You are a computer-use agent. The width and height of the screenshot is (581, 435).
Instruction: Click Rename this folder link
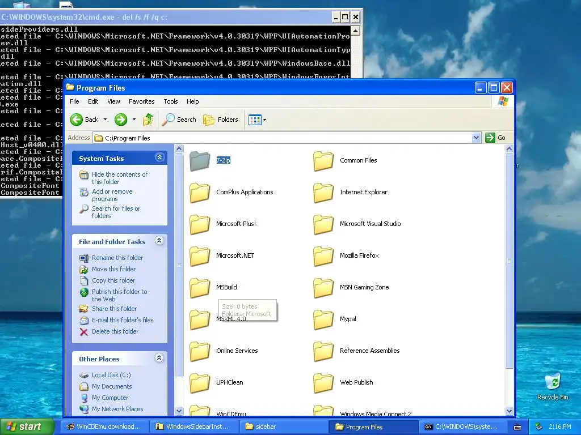point(117,258)
